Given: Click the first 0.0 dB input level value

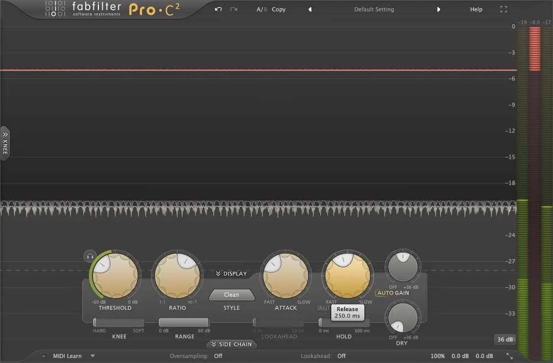Looking at the screenshot, I should [x=460, y=356].
